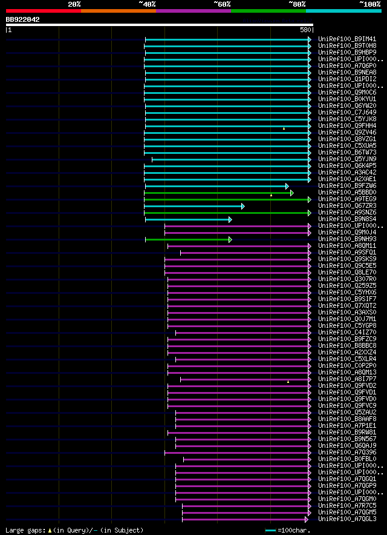Select hit label UniRef100_Q5YJN9
Screen dimensions: 387x535
[x=347, y=159]
